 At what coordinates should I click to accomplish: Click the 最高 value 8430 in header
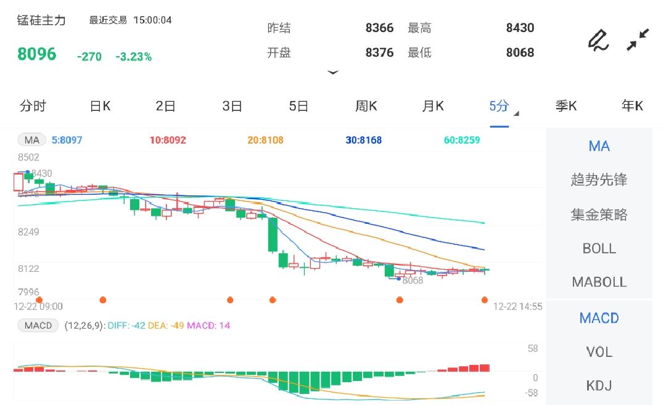(x=520, y=28)
